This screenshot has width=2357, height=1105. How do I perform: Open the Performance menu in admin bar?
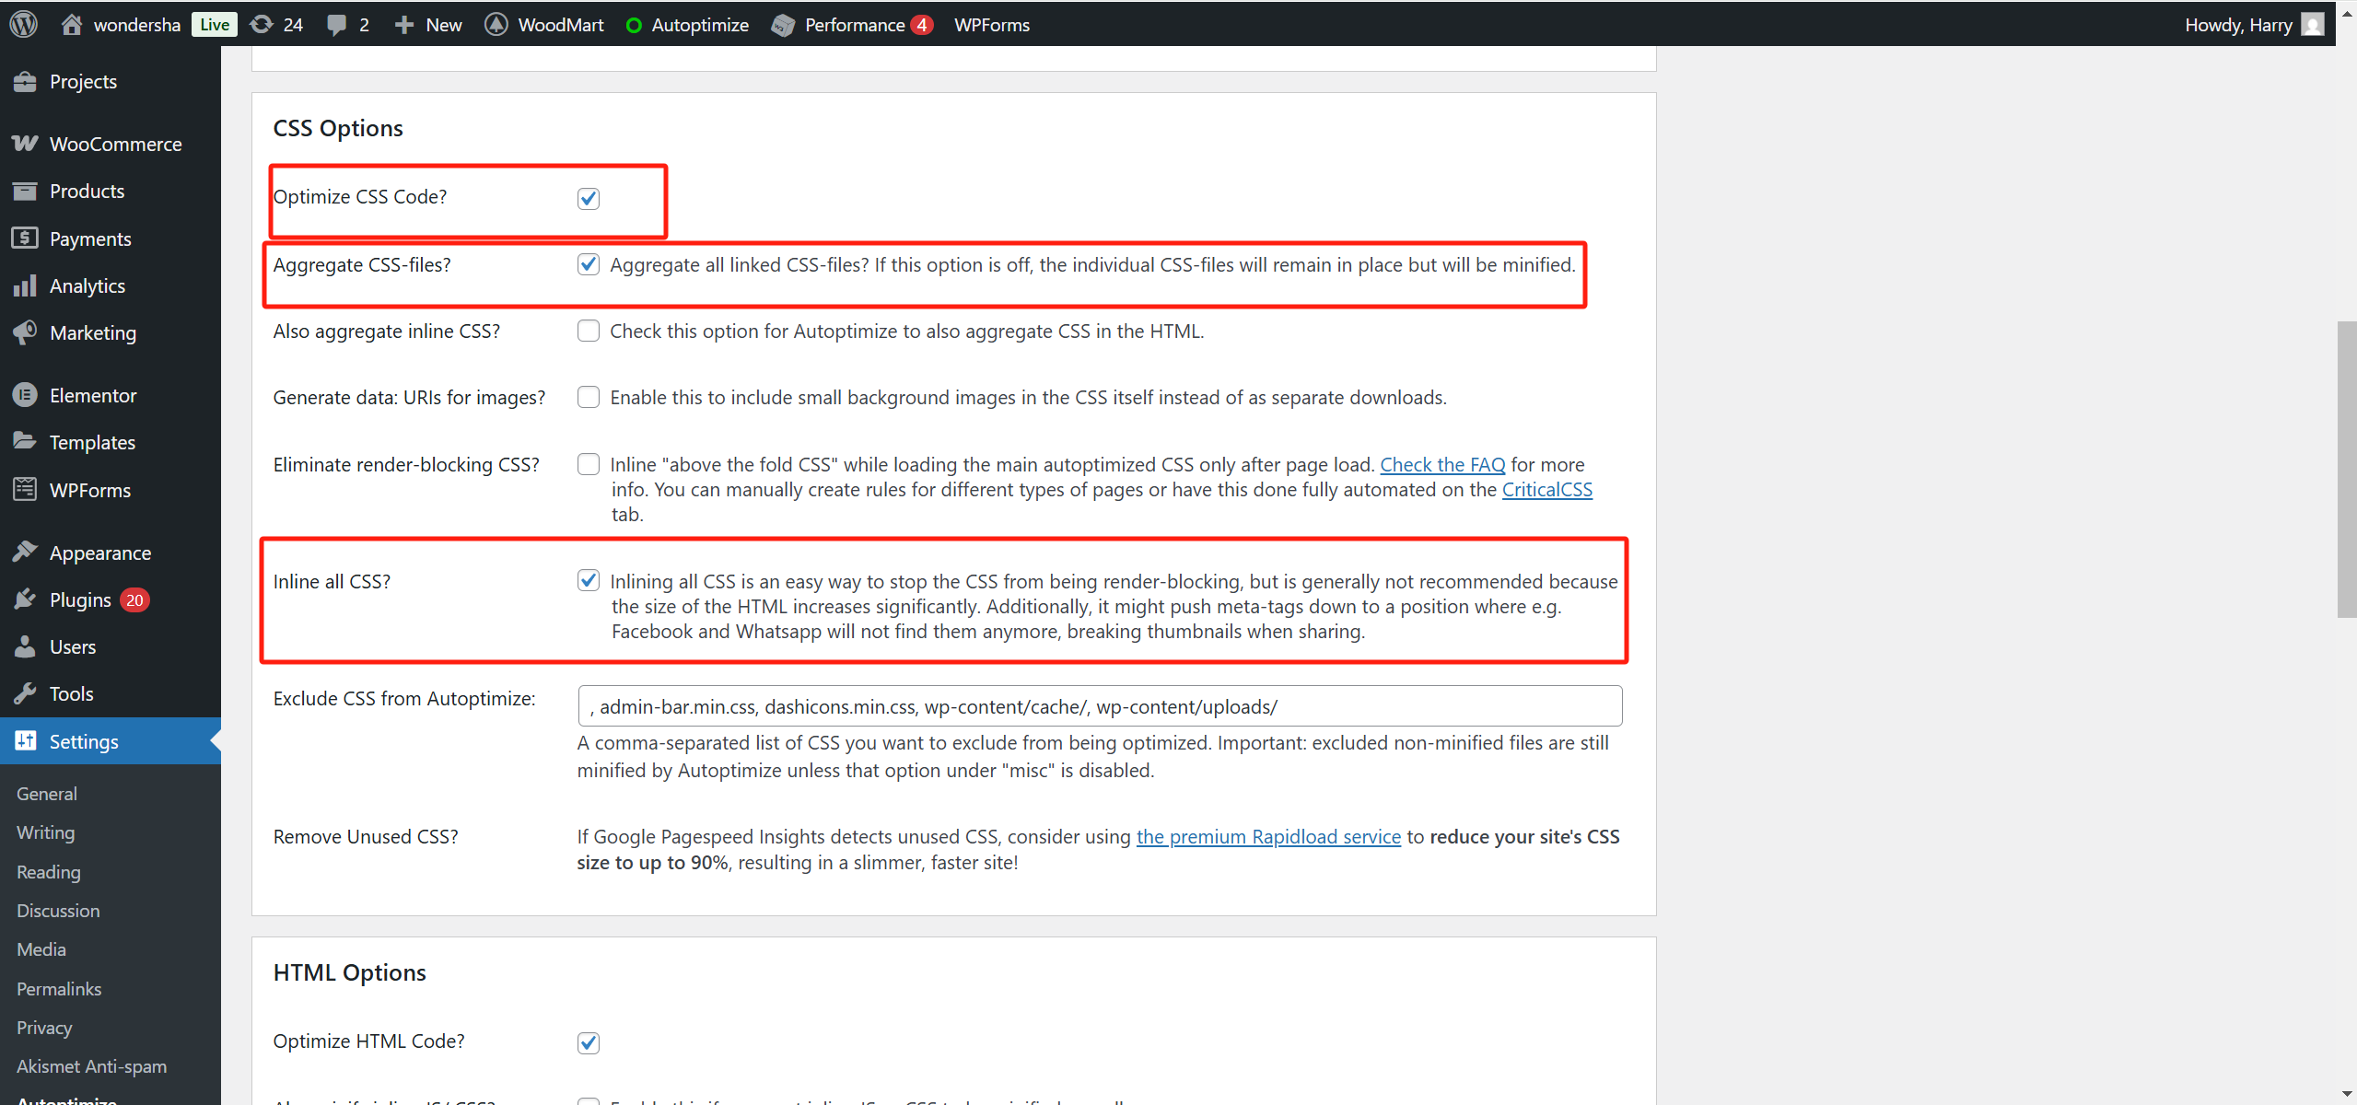tap(855, 24)
